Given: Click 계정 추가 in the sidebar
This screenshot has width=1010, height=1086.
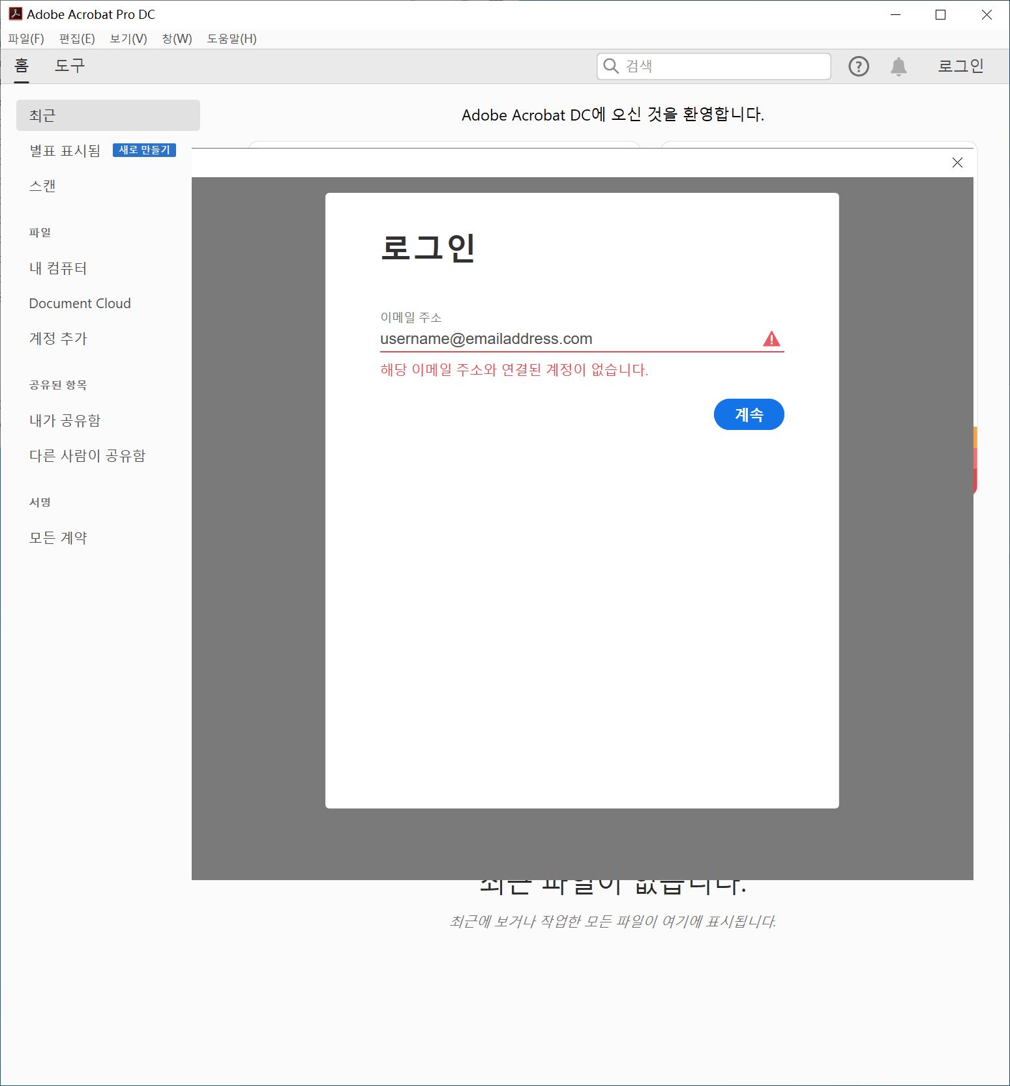Looking at the screenshot, I should [58, 338].
